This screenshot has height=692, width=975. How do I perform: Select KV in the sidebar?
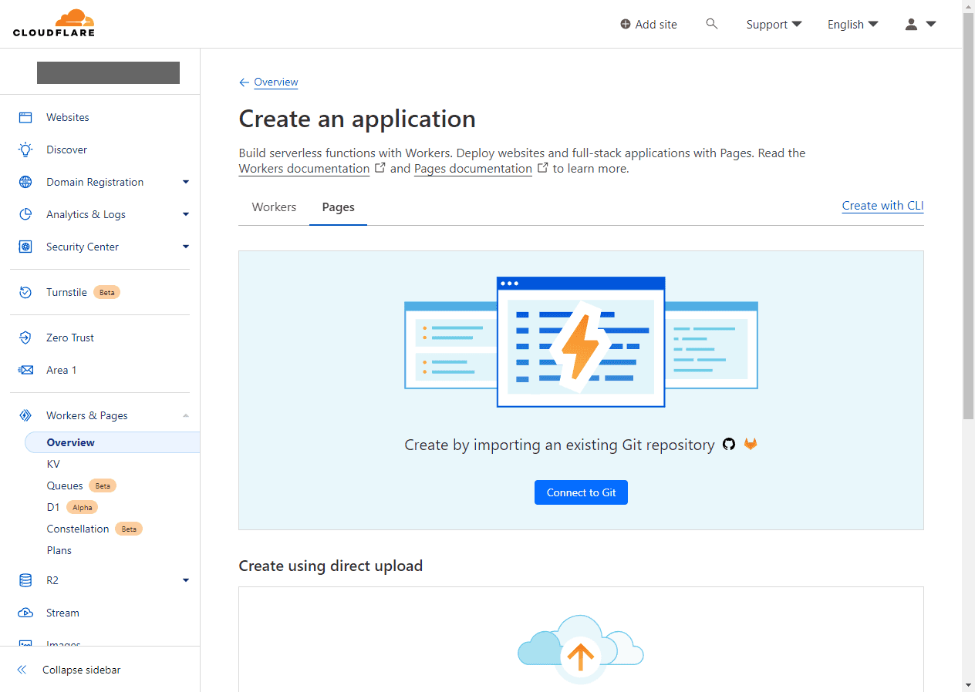pyautogui.click(x=53, y=464)
